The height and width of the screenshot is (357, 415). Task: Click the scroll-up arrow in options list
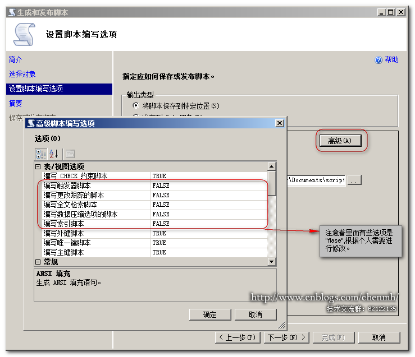tap(272, 166)
